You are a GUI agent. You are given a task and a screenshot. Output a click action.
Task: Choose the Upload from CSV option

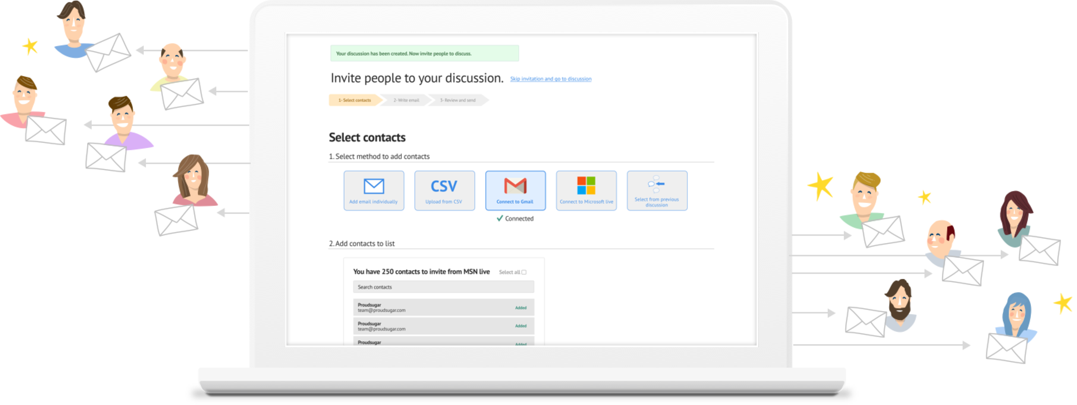click(x=444, y=190)
